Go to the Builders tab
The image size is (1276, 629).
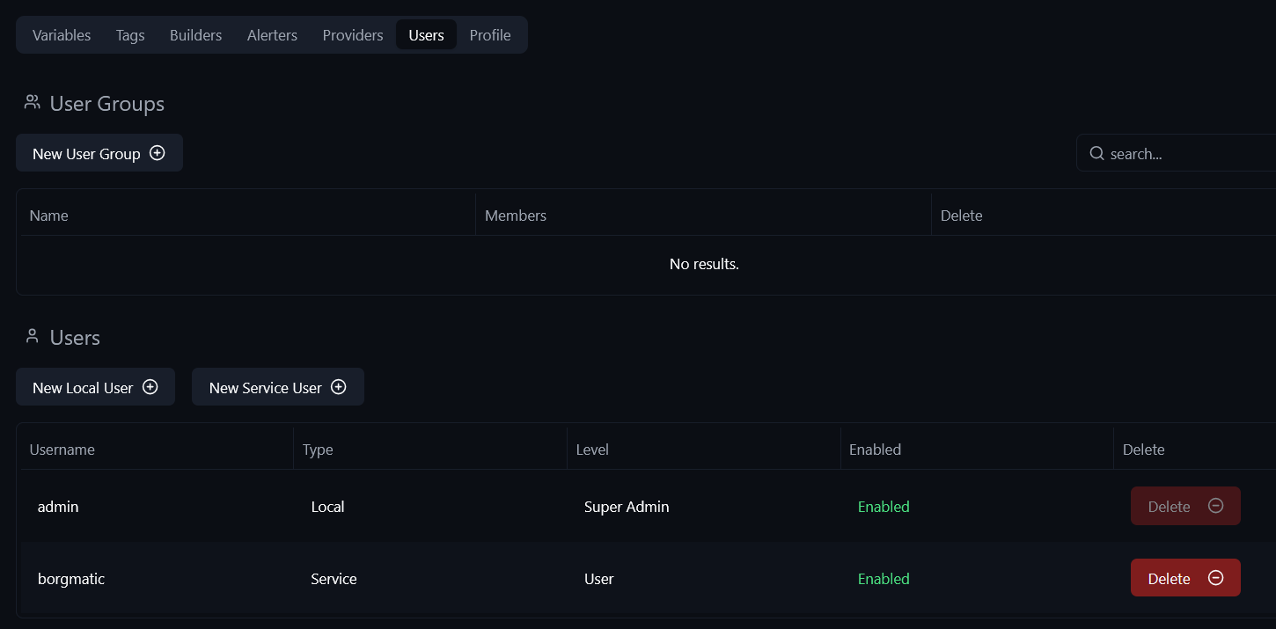click(195, 35)
